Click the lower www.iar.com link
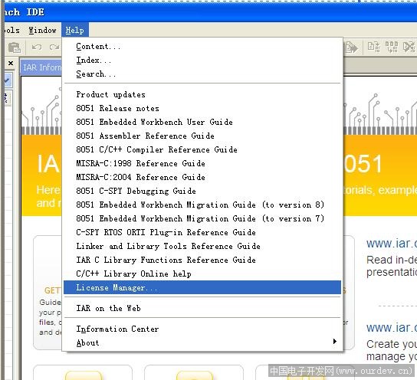The width and height of the screenshot is (417, 380). point(391,328)
